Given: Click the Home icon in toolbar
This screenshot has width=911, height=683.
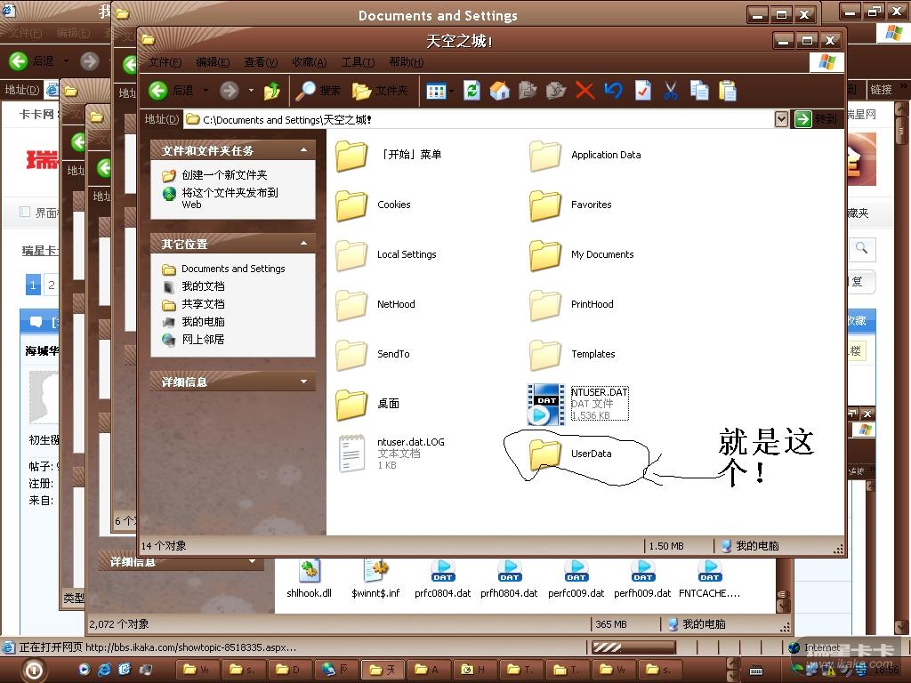Looking at the screenshot, I should (499, 91).
